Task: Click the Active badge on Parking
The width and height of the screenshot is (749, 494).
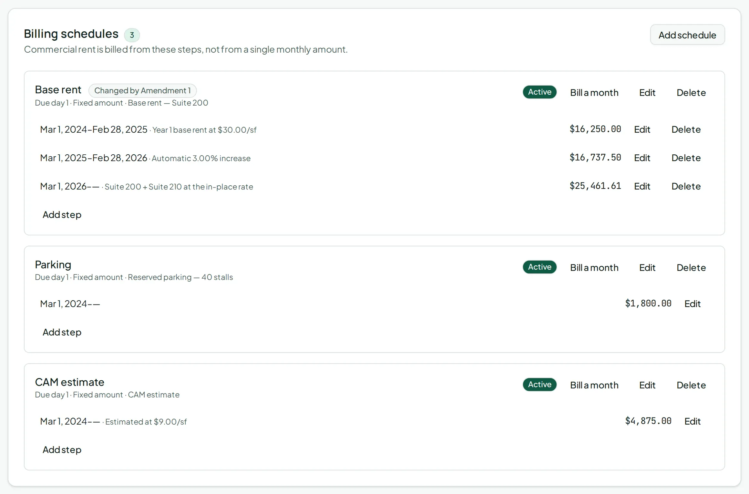Action: pyautogui.click(x=540, y=267)
